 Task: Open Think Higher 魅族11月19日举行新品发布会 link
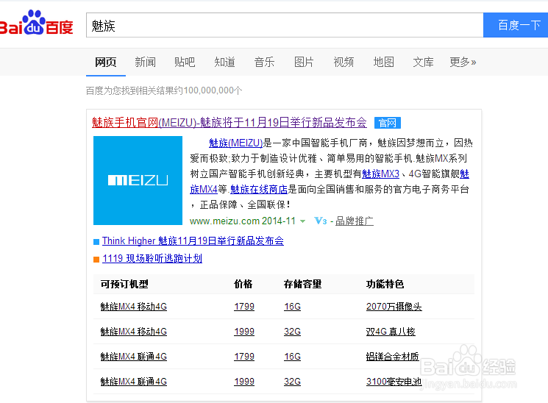[x=193, y=240]
